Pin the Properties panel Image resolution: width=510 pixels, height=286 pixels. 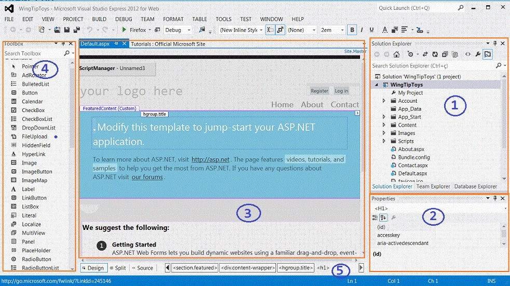(495, 198)
